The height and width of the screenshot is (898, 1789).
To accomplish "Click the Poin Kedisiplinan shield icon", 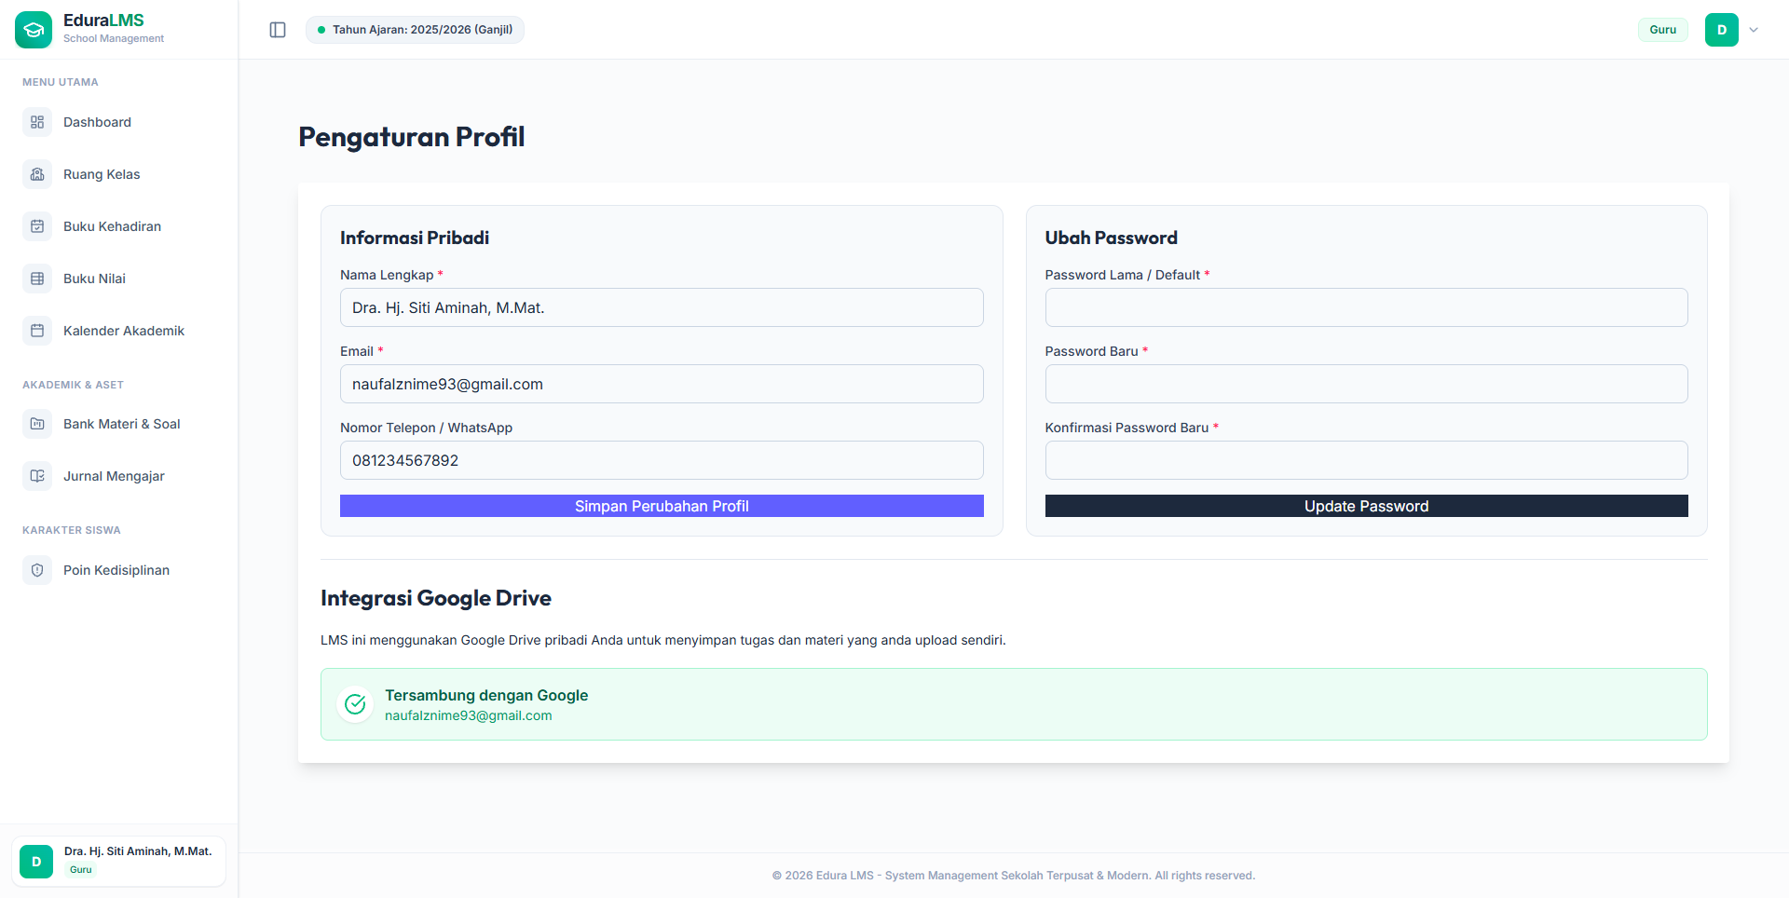I will pyautogui.click(x=37, y=570).
